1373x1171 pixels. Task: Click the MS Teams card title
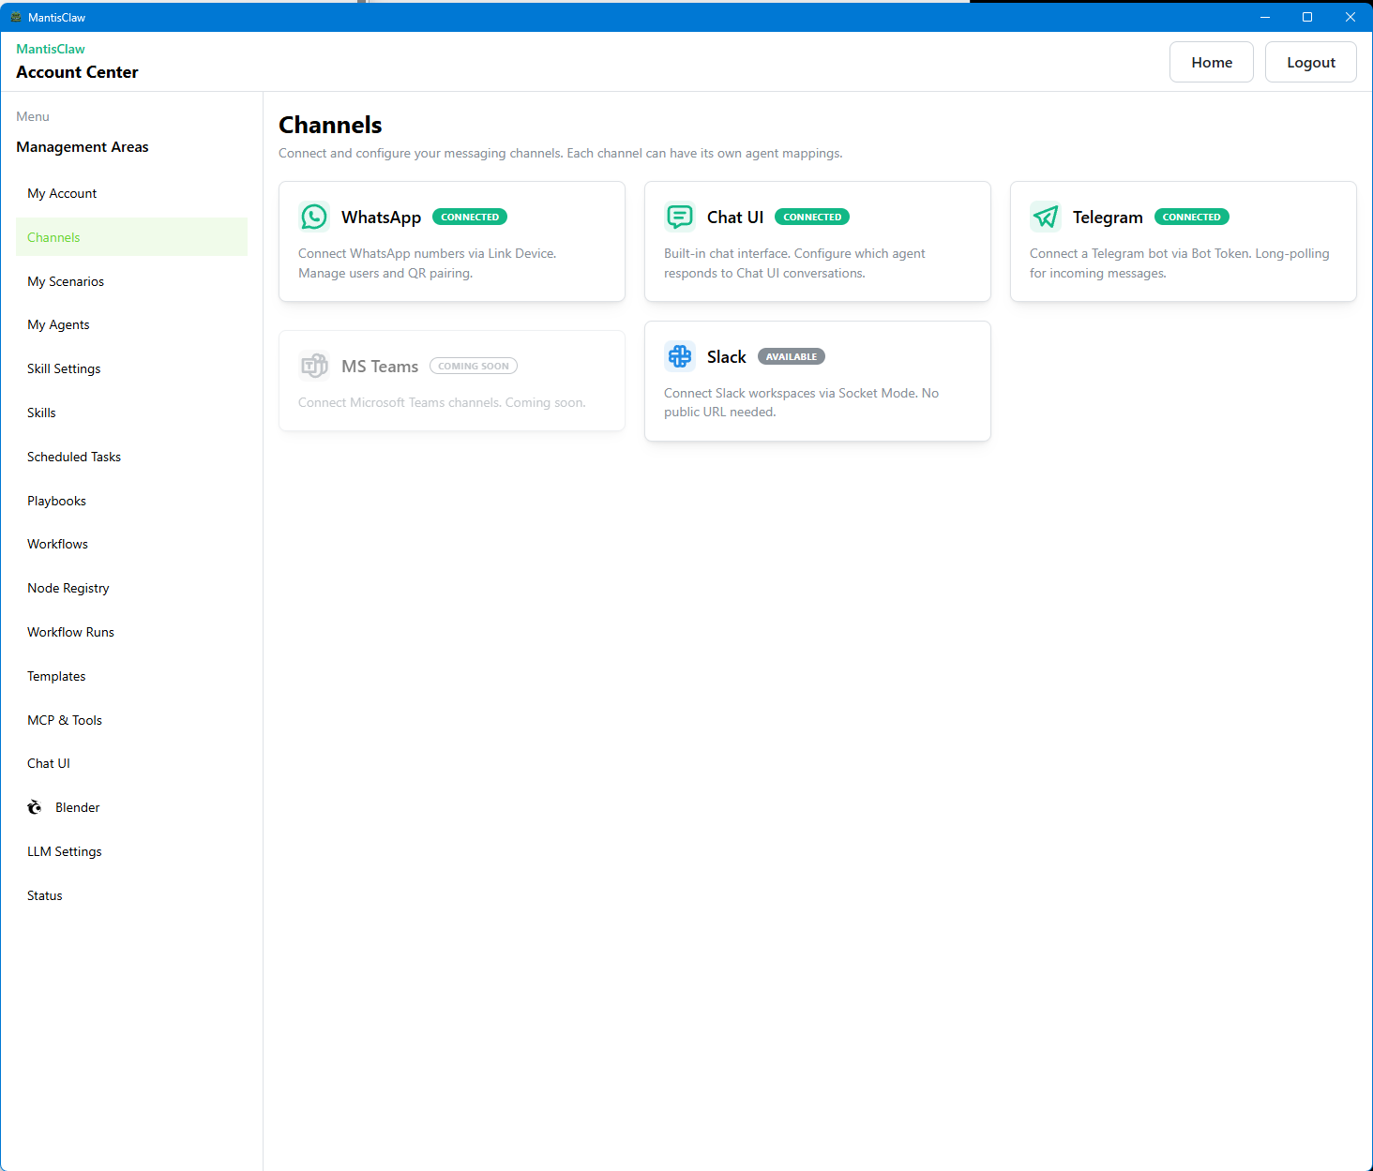click(x=380, y=366)
